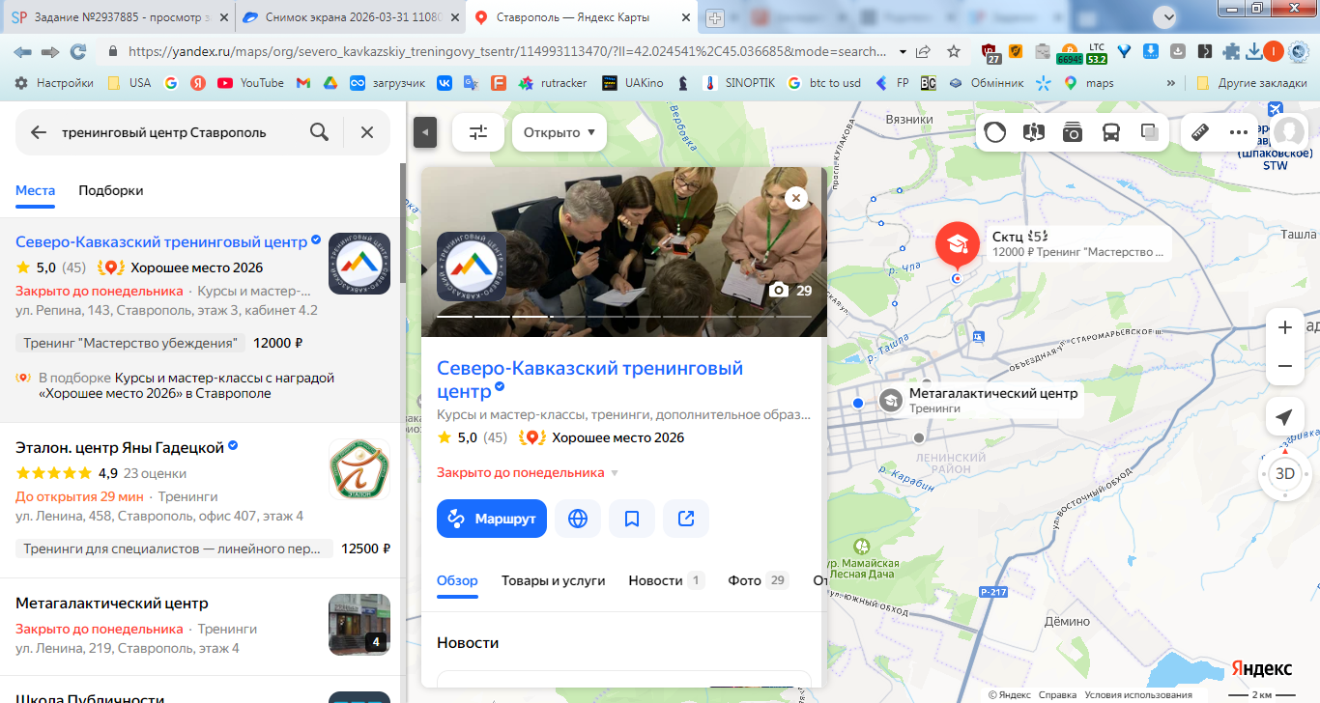Open "Другие закладки" bookmarks folder
The width and height of the screenshot is (1320, 703).
[x=1251, y=83]
